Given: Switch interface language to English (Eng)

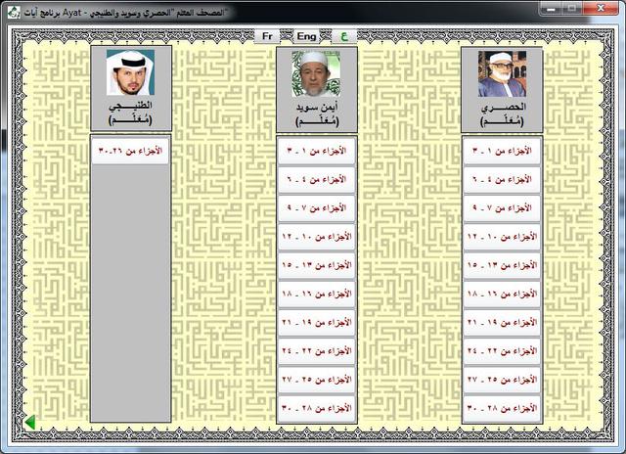Looking at the screenshot, I should (x=306, y=36).
